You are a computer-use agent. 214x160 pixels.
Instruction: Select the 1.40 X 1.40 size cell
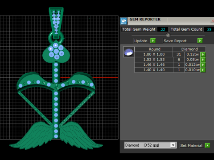154,70
